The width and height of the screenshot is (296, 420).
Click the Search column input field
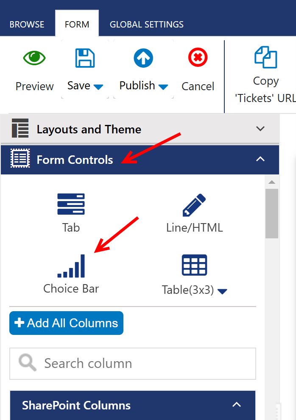click(144, 363)
